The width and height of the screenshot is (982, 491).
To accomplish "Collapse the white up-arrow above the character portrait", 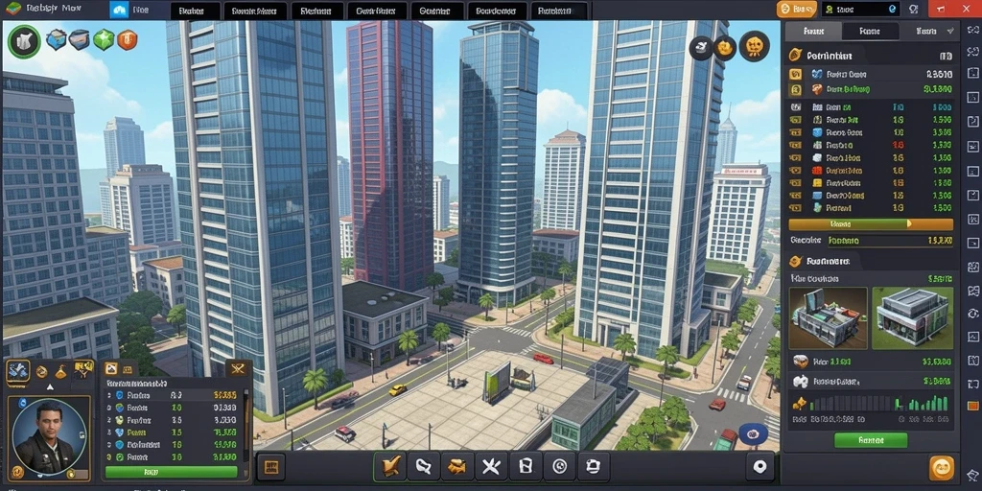I will [x=50, y=387].
